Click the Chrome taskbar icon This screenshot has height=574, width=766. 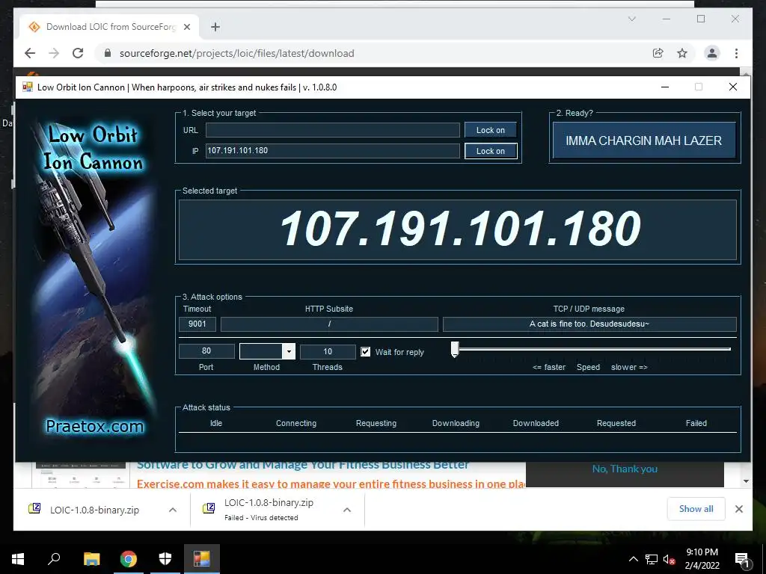[129, 559]
